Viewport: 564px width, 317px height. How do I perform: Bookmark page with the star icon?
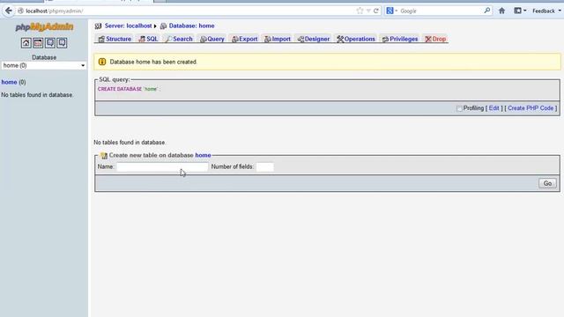click(x=360, y=11)
